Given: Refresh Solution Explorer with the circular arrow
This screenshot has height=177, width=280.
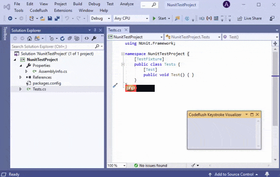Looking at the screenshot, I should tap(62, 38).
